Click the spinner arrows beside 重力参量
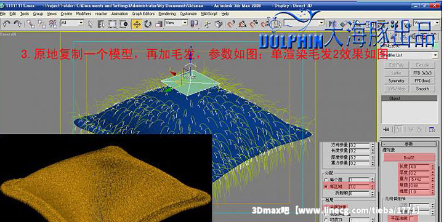The image size is (444, 222). click(x=373, y=163)
